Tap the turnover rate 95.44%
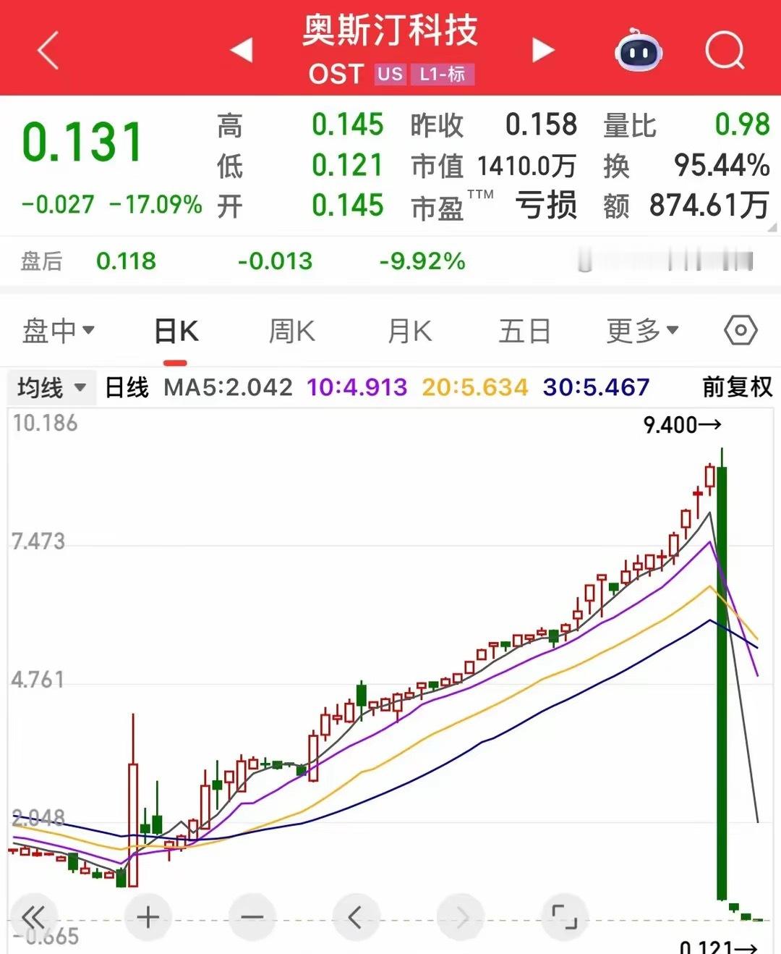Image resolution: width=781 pixels, height=954 pixels. (722, 166)
